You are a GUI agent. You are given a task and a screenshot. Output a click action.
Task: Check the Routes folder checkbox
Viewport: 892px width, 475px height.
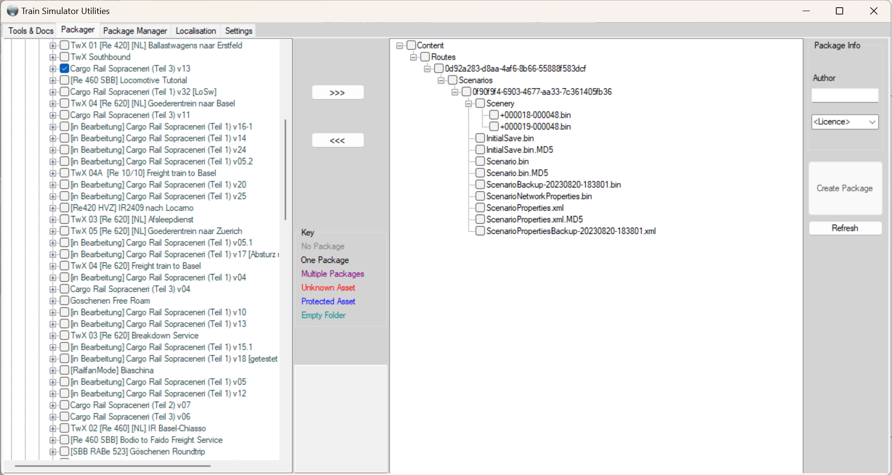click(x=425, y=57)
